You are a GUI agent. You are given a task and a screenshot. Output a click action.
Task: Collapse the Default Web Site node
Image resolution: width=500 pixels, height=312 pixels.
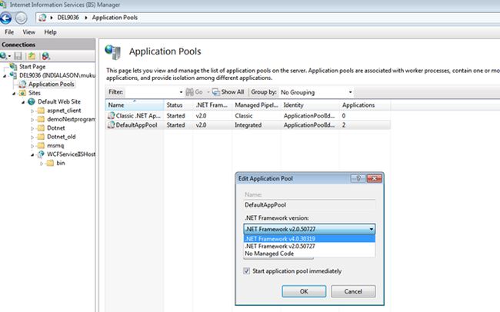click(23, 102)
